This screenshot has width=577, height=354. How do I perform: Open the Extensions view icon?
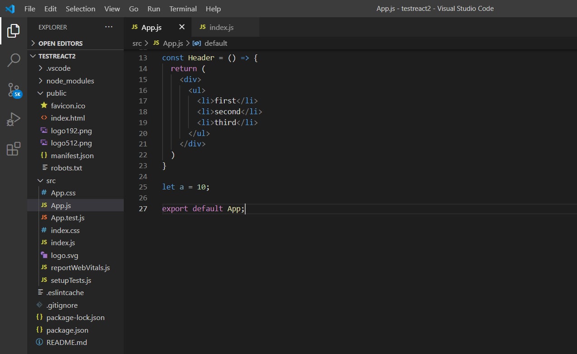[14, 149]
